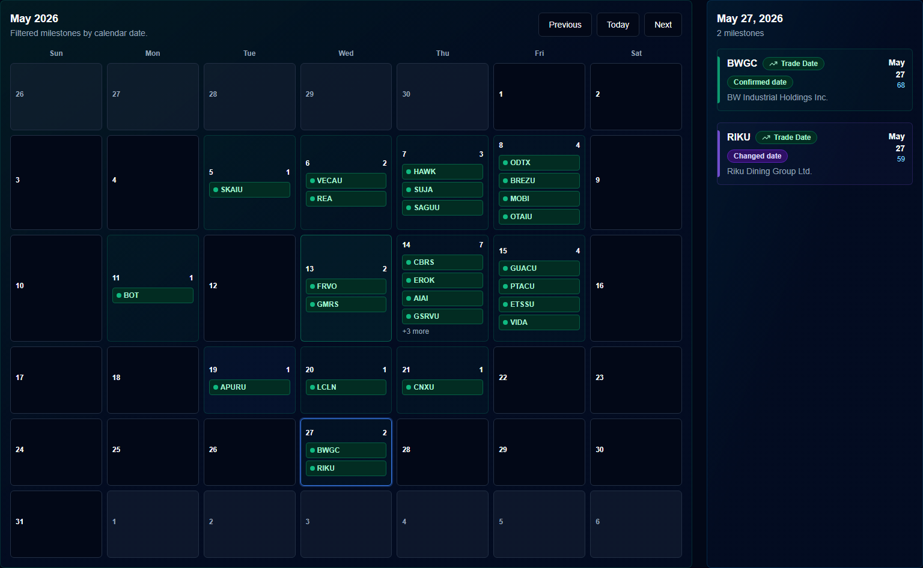This screenshot has width=923, height=568.
Task: Click the number 68 on the BWGC card
Action: coord(901,85)
